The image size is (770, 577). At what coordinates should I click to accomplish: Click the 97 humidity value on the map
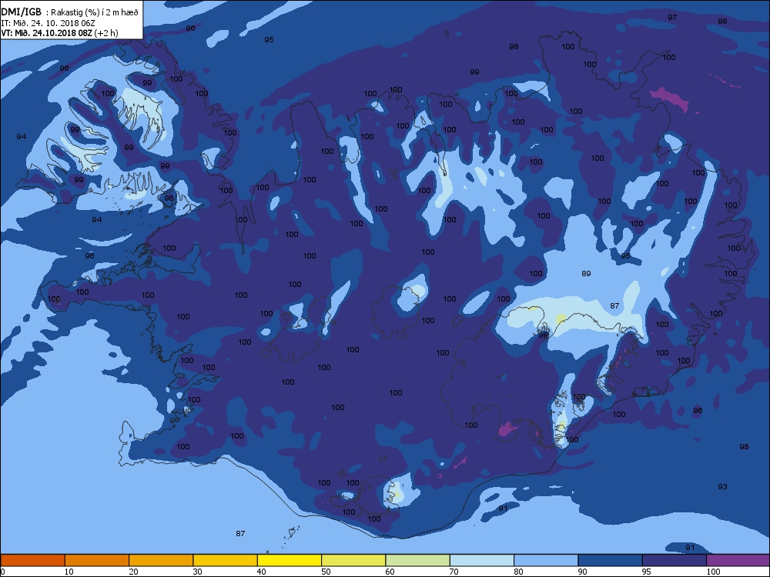click(x=672, y=17)
